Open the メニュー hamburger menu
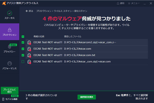 134,3
